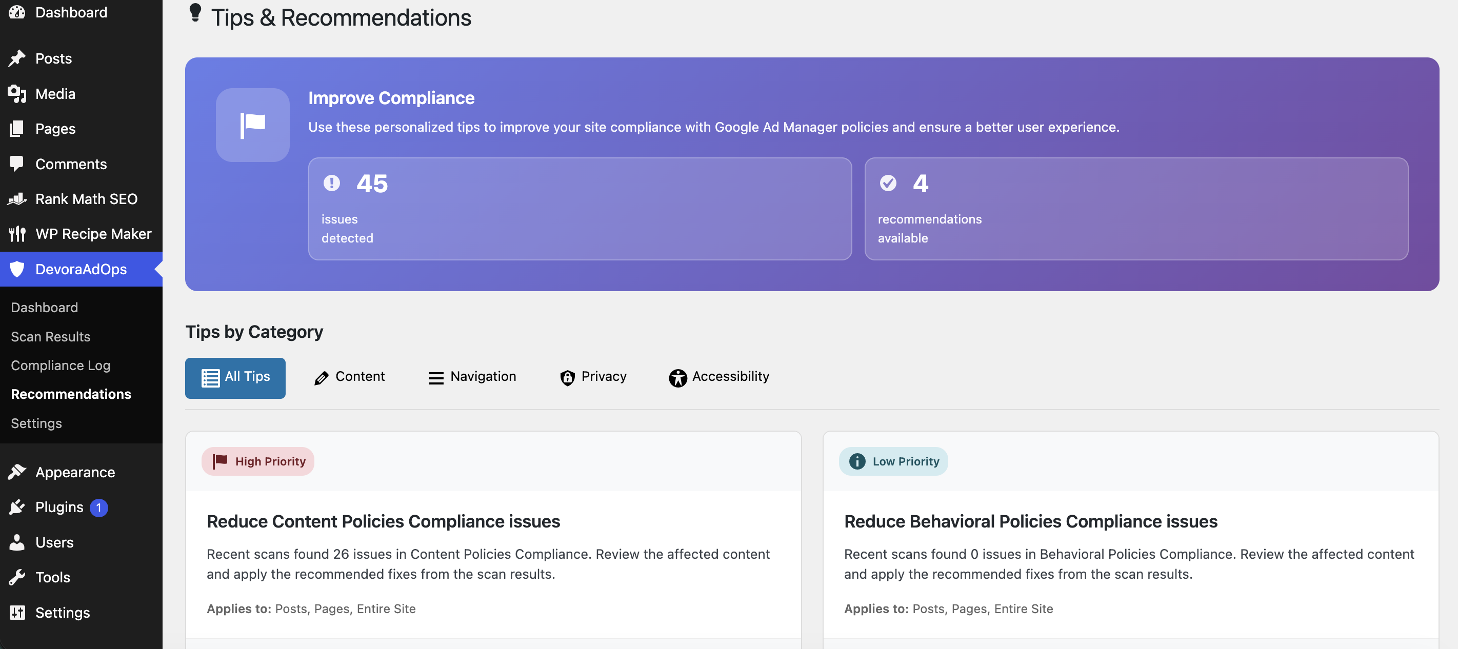Select Recommendations submenu item

[x=71, y=394]
